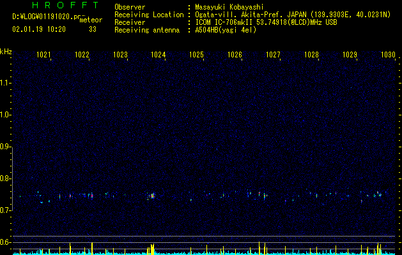Select the ICOM IC-706mkII receiver description
The width and height of the screenshot is (402, 255).
266,22
